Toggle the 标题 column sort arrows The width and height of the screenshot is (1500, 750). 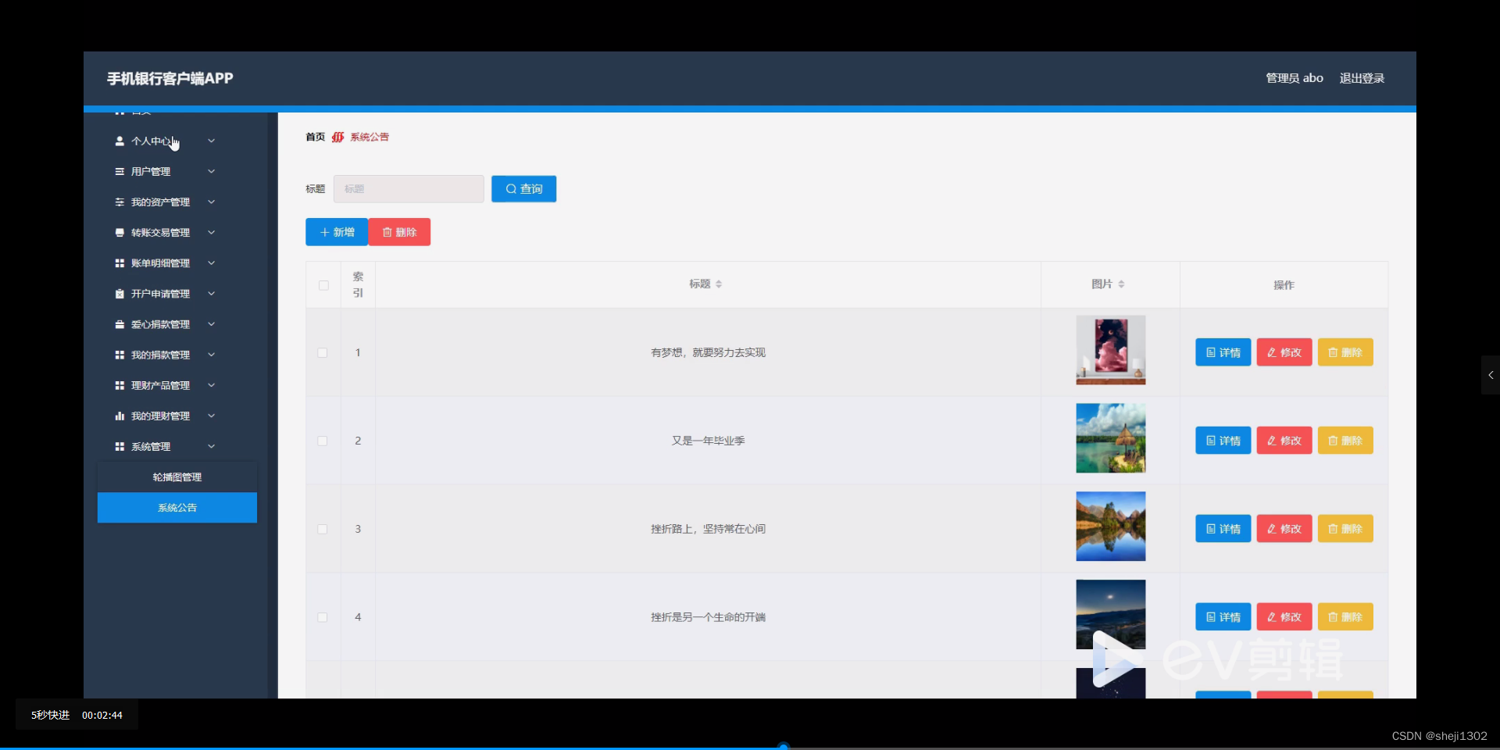pyautogui.click(x=720, y=284)
